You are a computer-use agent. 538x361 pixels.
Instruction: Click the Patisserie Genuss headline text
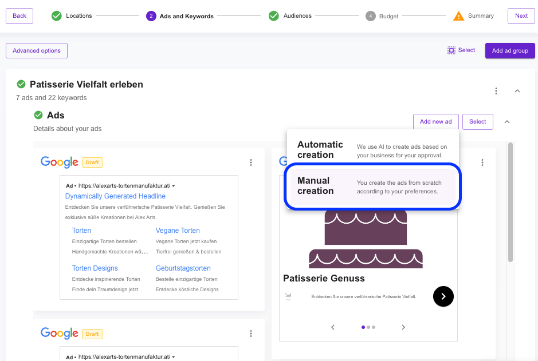[x=324, y=278]
